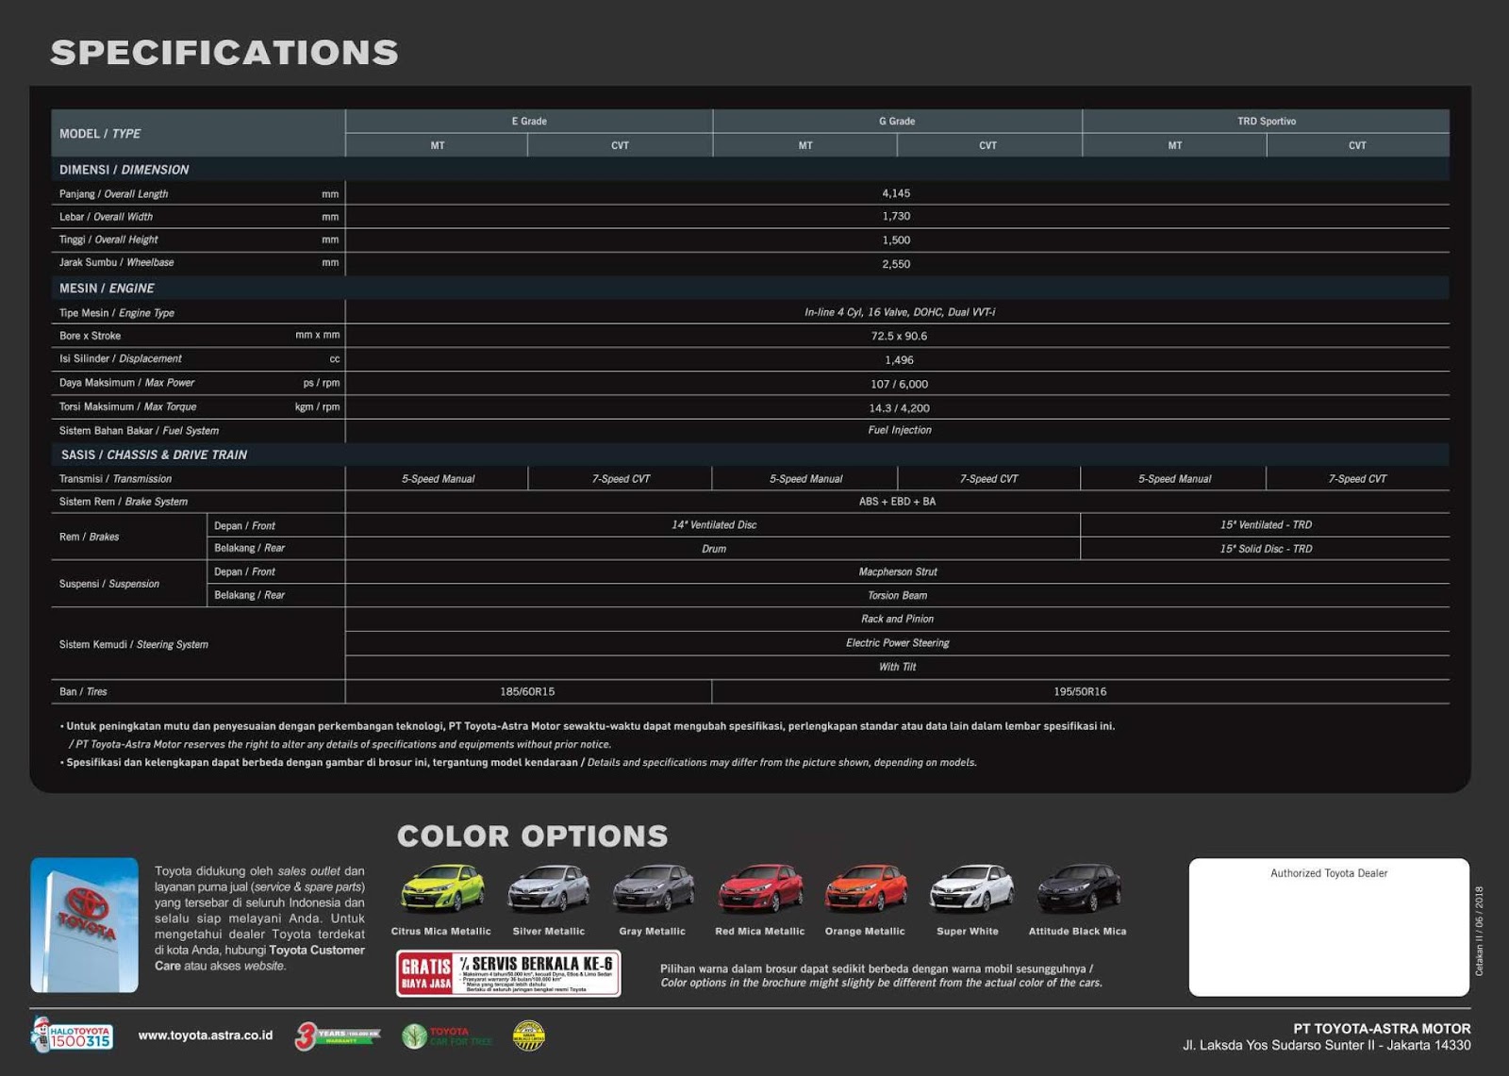The image size is (1509, 1076).
Task: Click the engine type In-line 4 Cyl text
Action: coord(900,312)
